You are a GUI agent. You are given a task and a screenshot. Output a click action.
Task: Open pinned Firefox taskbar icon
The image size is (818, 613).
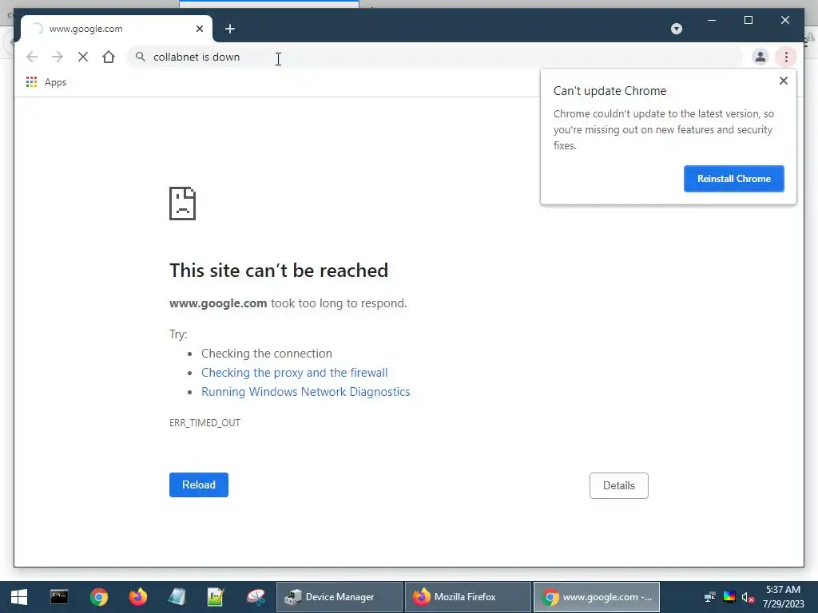[137, 597]
